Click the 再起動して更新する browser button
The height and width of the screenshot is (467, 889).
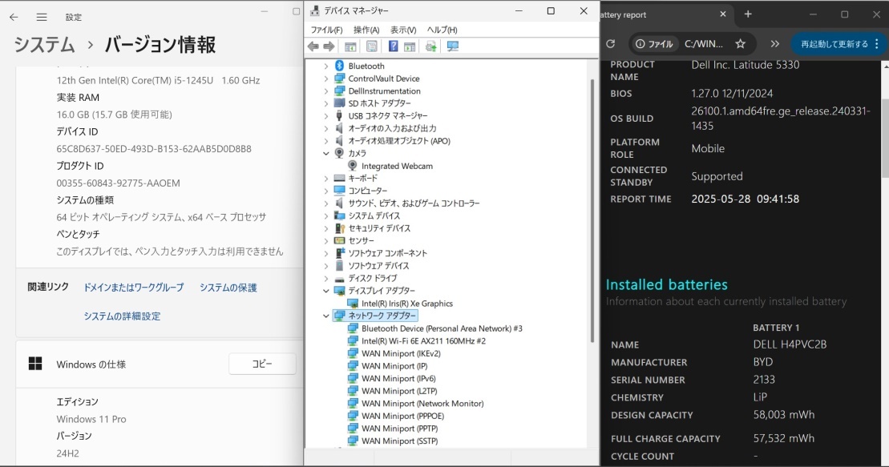(x=838, y=43)
